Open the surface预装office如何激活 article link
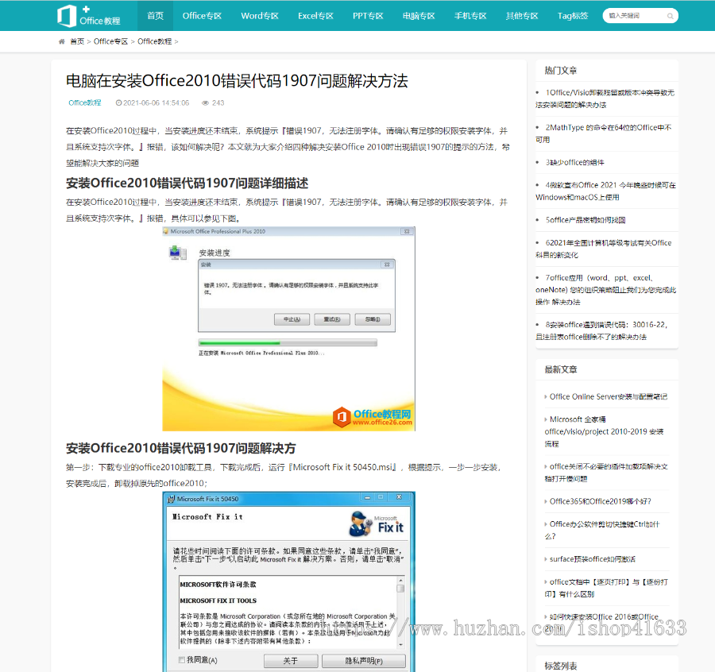Image resolution: width=715 pixels, height=672 pixels. coord(592,559)
